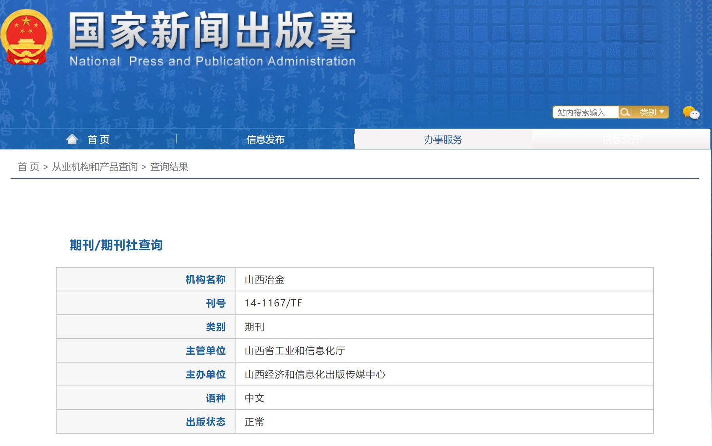The width and height of the screenshot is (712, 446).
Task: Click the 山西冶金 institution name cell
Action: tap(264, 280)
